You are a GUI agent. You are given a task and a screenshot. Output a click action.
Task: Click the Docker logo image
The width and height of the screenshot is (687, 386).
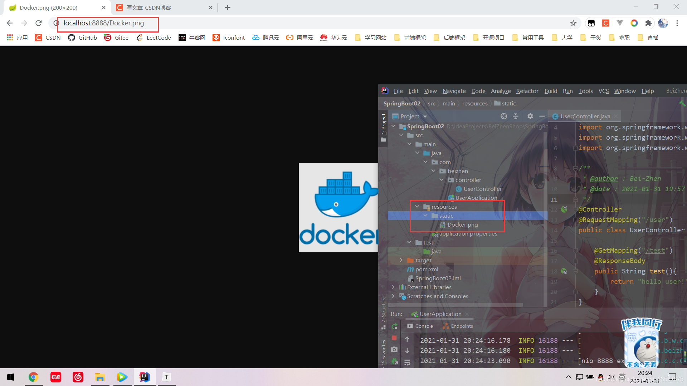tap(338, 208)
